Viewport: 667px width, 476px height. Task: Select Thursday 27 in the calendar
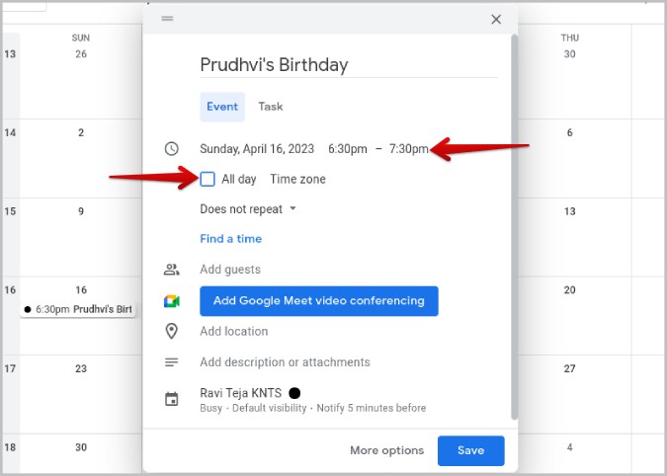coord(569,368)
